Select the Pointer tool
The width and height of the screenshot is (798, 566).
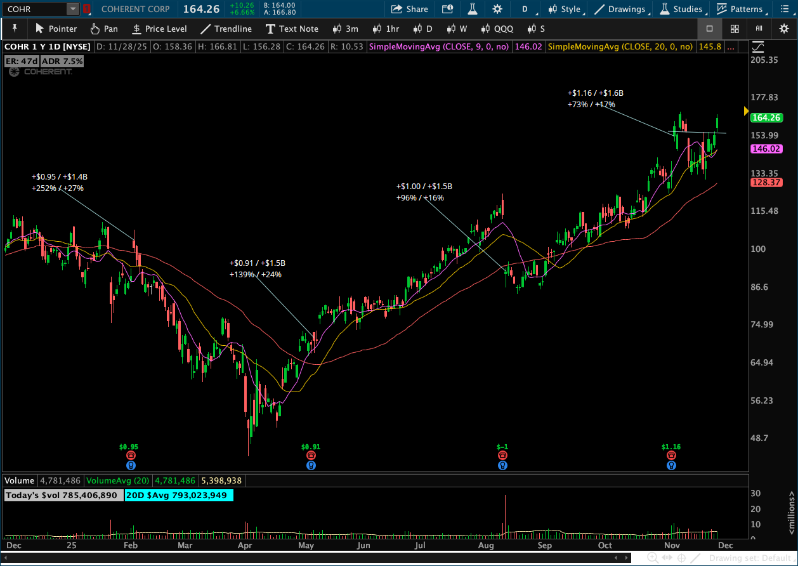(56, 29)
